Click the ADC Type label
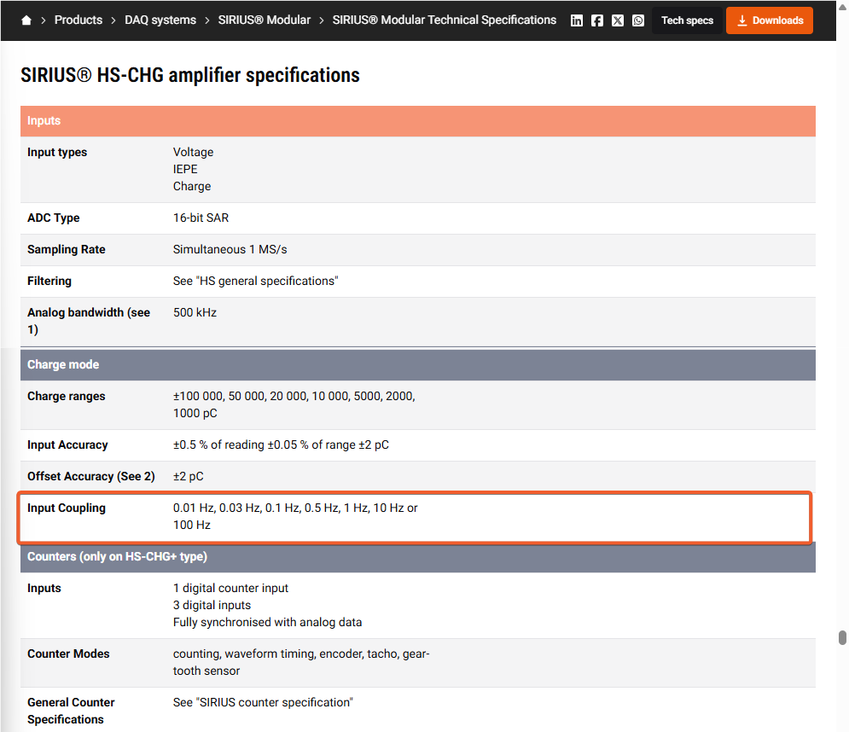 click(x=54, y=218)
